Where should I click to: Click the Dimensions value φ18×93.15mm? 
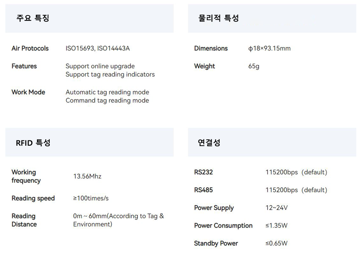tap(269, 49)
